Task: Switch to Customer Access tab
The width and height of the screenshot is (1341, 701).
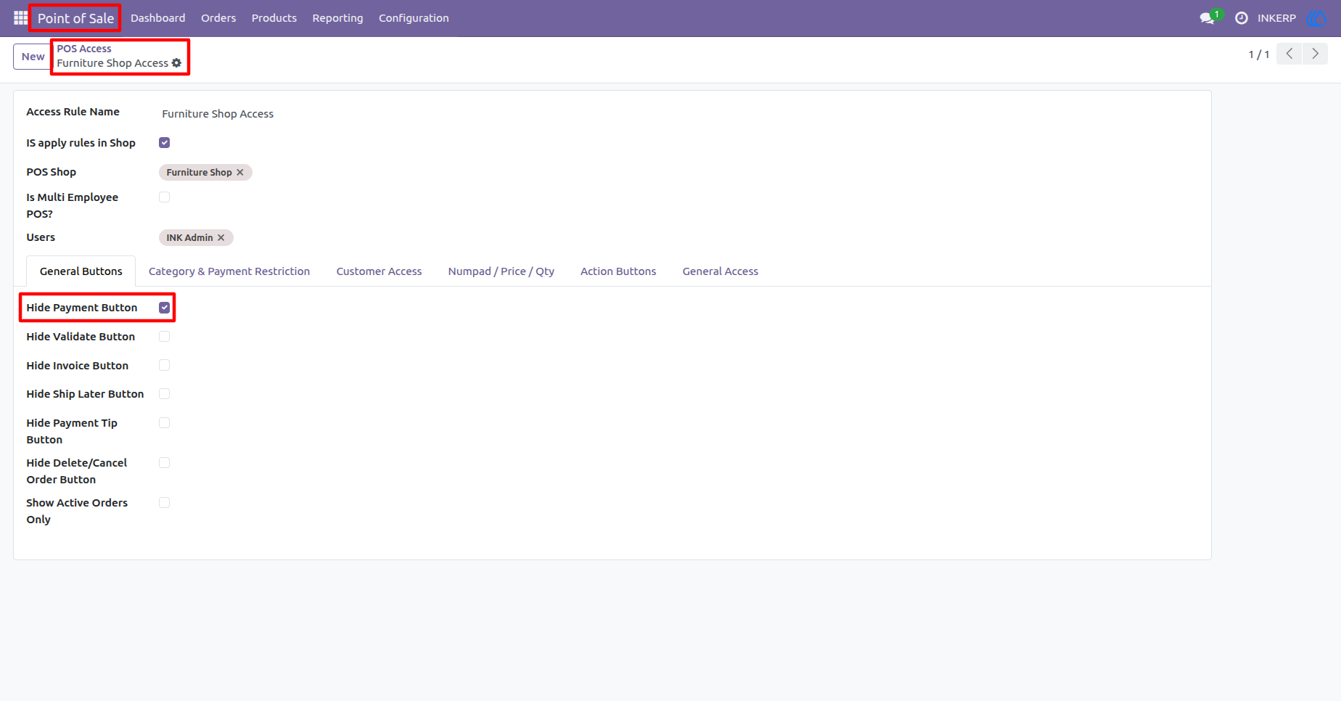Action: point(379,271)
